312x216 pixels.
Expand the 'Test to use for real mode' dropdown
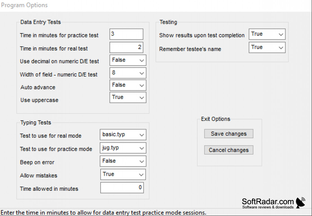click(x=123, y=135)
